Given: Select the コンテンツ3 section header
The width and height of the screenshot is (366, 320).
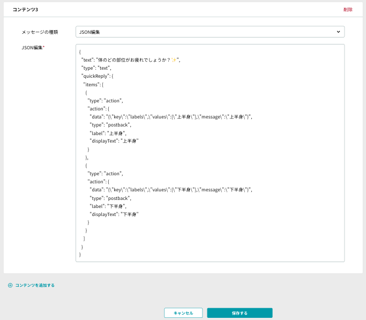Looking at the screenshot, I should click(x=25, y=10).
